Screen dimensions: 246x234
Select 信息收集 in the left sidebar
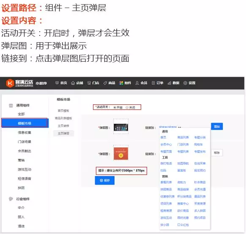pos(25,133)
